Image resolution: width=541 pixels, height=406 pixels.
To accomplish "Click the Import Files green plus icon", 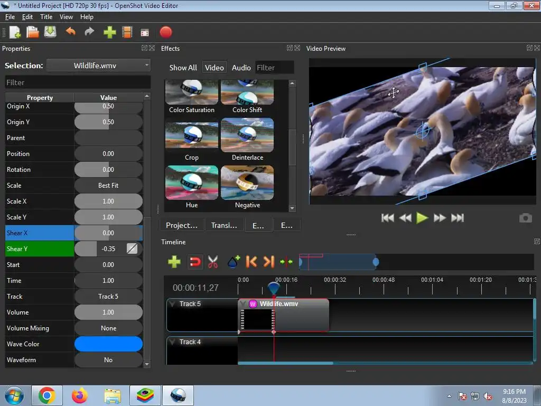I will 109,32.
